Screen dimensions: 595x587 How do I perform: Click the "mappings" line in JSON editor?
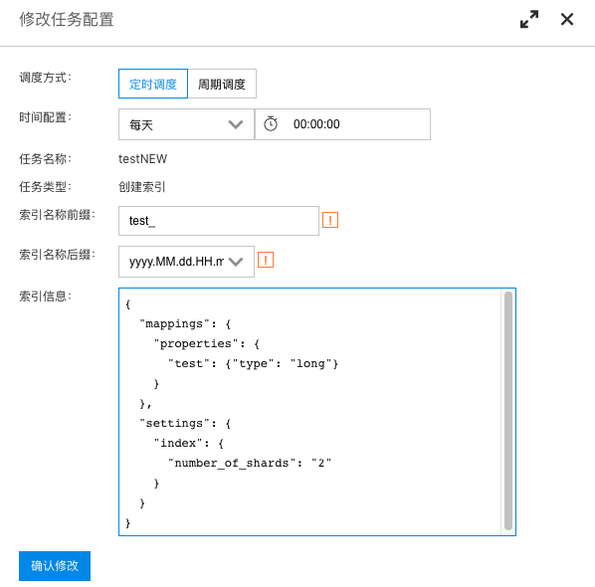pyautogui.click(x=185, y=324)
